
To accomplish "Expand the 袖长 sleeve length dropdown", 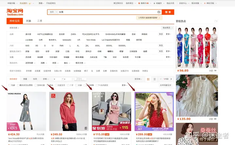I will point(67,63).
